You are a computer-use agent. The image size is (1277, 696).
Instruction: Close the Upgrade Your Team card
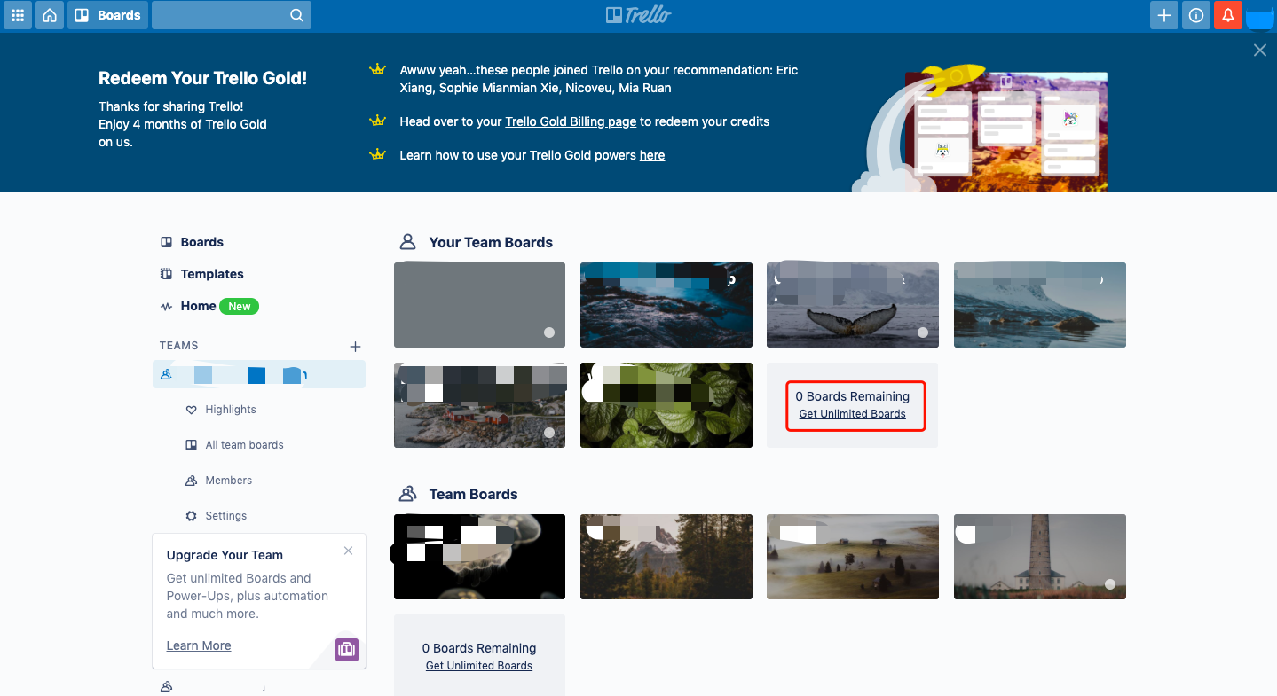tap(348, 551)
